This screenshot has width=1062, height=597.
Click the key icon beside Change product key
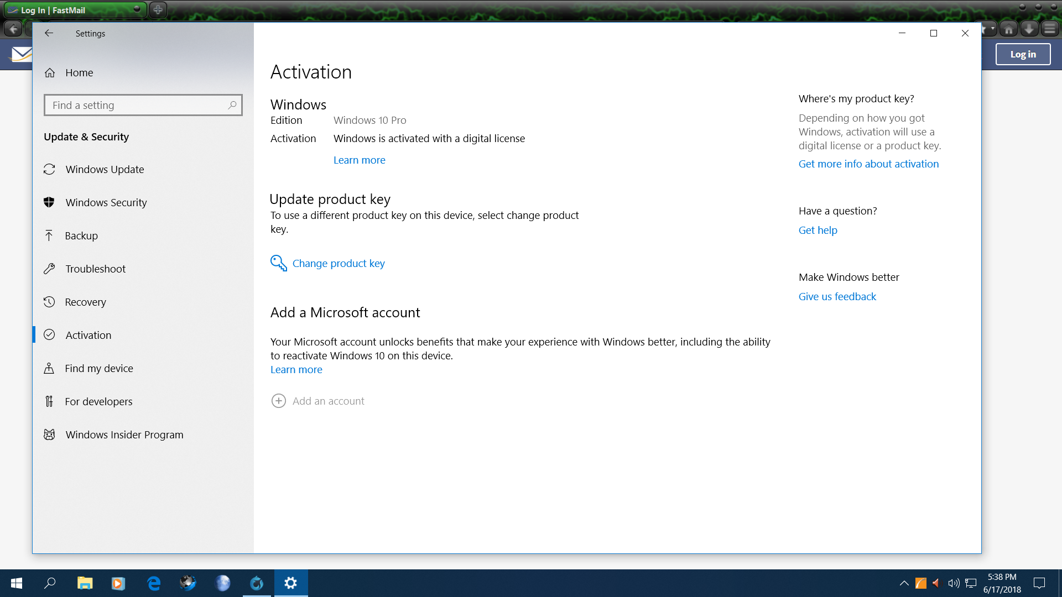[278, 263]
